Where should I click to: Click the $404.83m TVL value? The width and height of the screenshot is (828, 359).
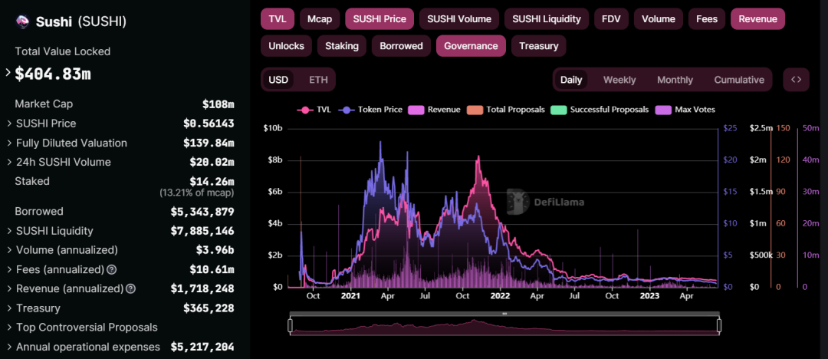(x=53, y=74)
